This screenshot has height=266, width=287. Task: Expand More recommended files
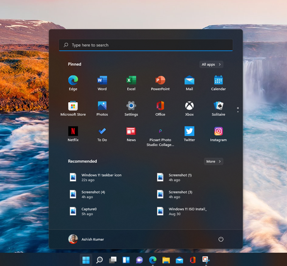pyautogui.click(x=213, y=162)
